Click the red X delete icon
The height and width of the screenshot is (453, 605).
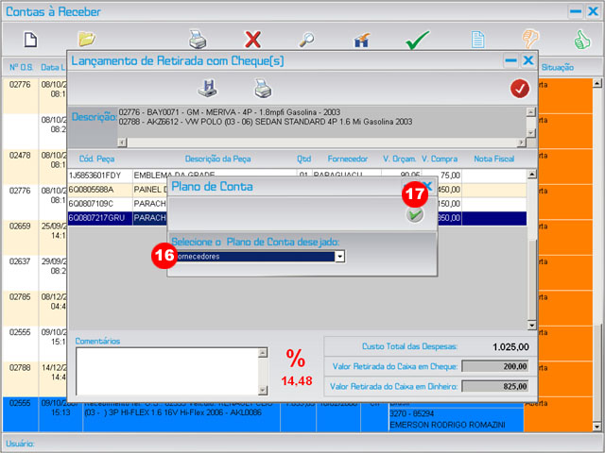[252, 40]
